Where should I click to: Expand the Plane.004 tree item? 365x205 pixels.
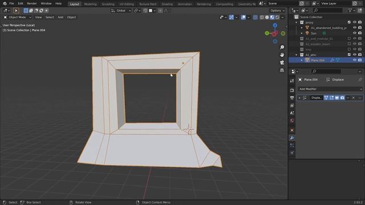[x=302, y=60]
